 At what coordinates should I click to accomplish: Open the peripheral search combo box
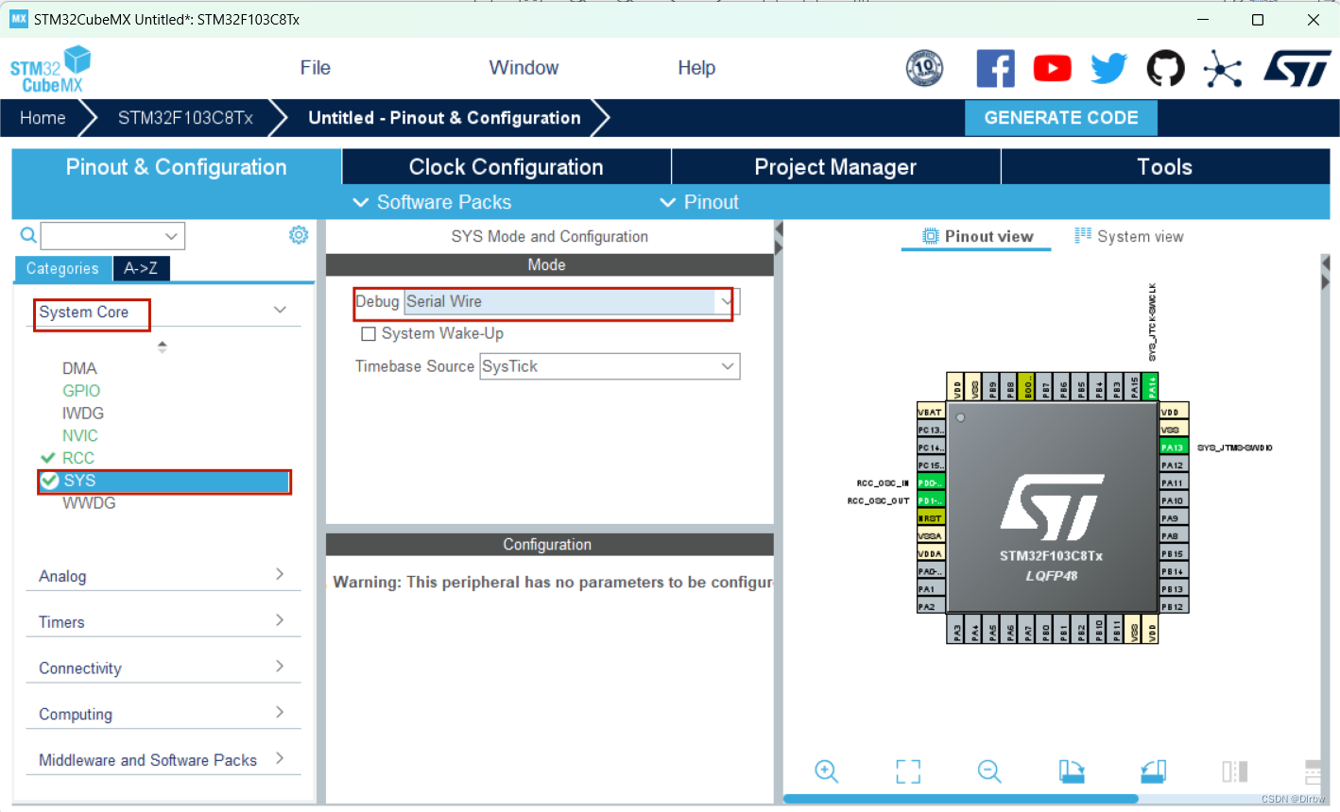point(112,236)
